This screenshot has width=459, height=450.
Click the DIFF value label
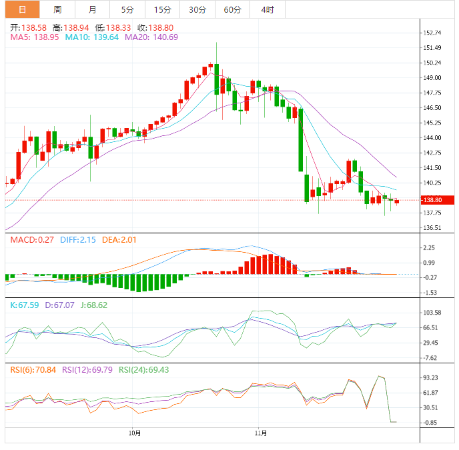coord(78,240)
